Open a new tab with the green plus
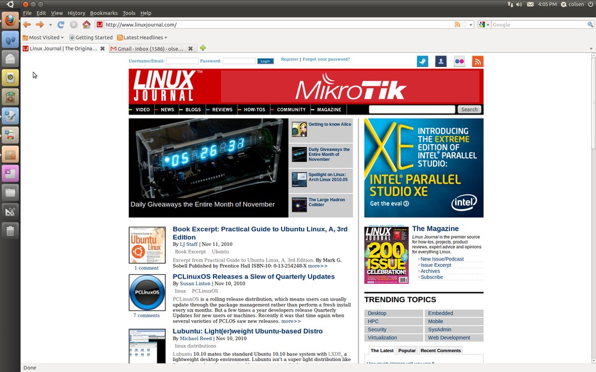 pyautogui.click(x=203, y=48)
